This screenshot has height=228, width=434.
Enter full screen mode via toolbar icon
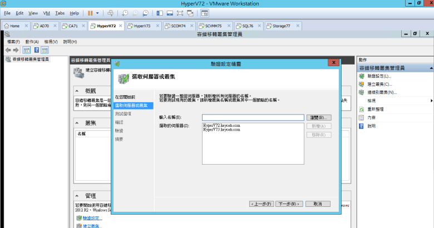(180, 12)
